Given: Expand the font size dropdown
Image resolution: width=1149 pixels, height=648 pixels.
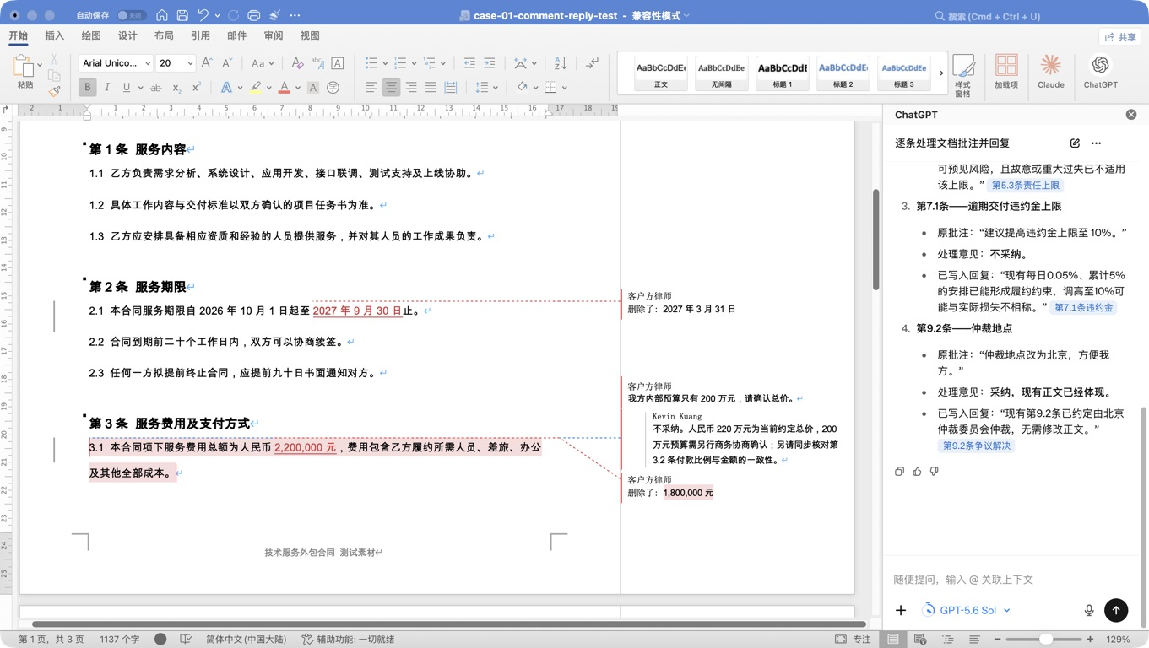Looking at the screenshot, I should 190,63.
